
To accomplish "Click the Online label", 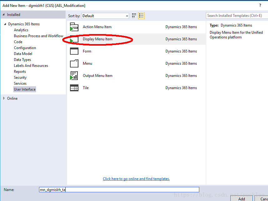I will pos(12,98).
